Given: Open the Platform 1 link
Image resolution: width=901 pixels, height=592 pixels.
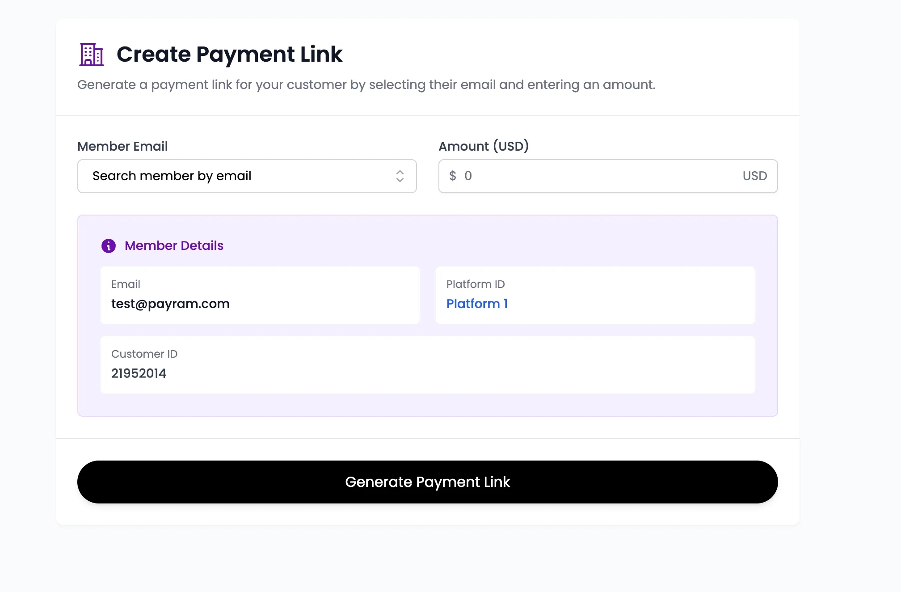Looking at the screenshot, I should 477,304.
